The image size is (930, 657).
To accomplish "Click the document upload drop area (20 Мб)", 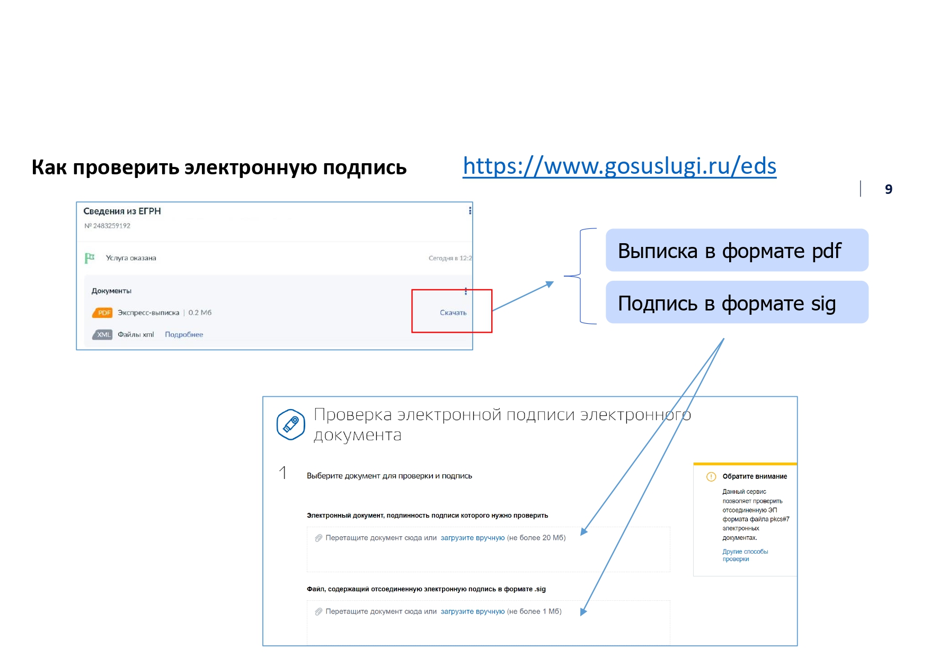I will pos(488,549).
